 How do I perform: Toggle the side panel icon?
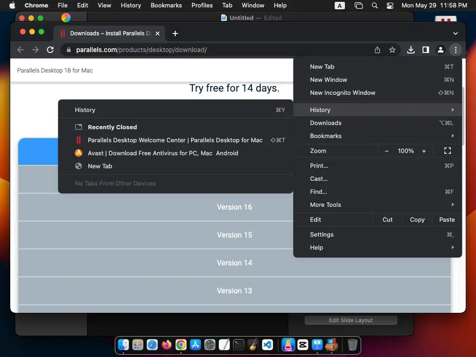[x=426, y=50]
